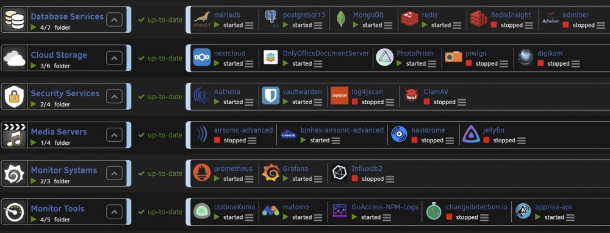
Task: Click the PhotoPrism triangle icon
Action: point(385,57)
